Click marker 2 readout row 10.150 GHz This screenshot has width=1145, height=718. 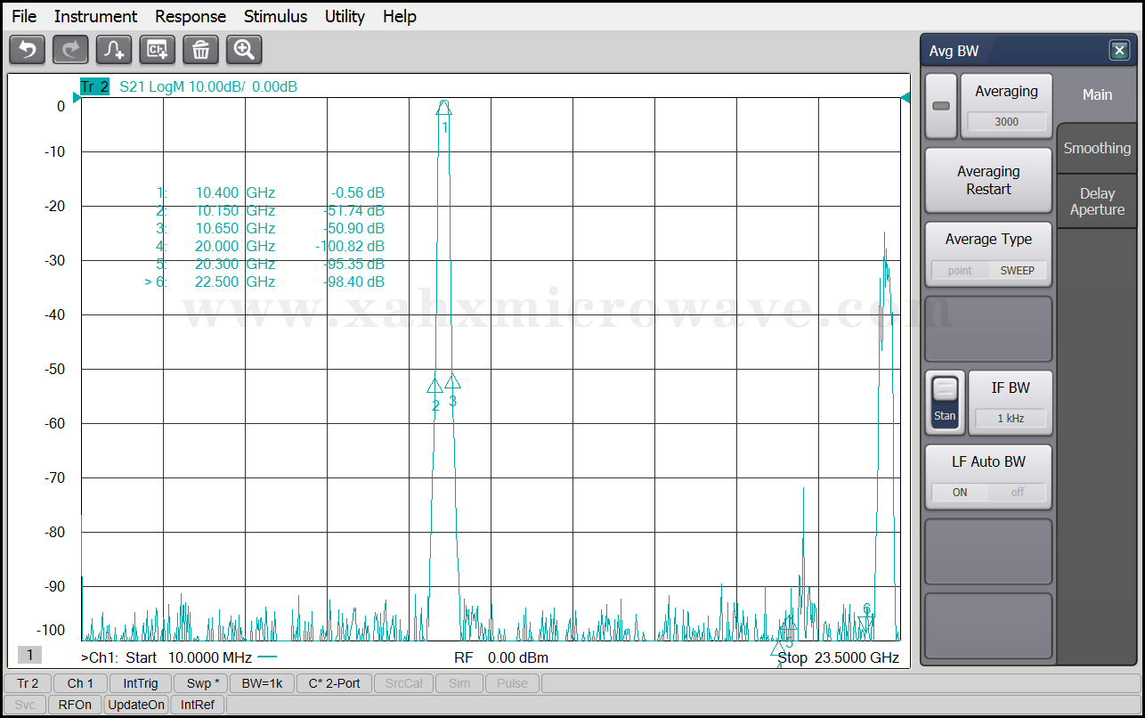(x=270, y=210)
